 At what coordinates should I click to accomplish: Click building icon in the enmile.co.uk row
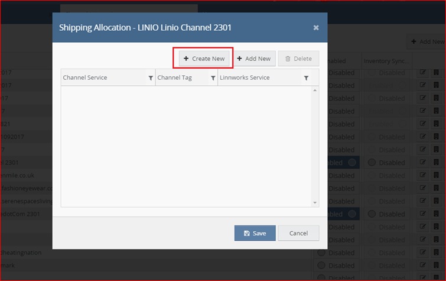click(x=436, y=175)
